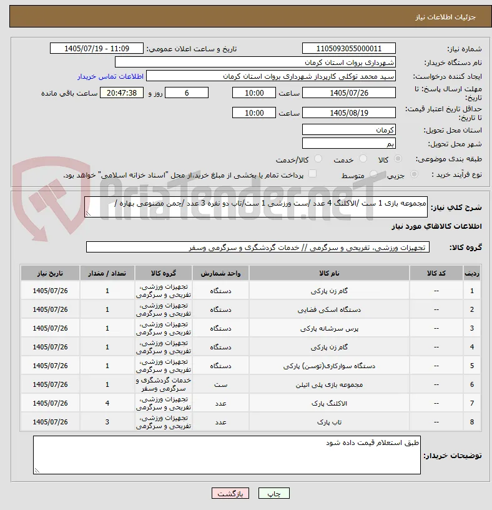The width and height of the screenshot is (492, 510).
Task: Click the توضیحات خریدار text area
Action: coord(227,455)
